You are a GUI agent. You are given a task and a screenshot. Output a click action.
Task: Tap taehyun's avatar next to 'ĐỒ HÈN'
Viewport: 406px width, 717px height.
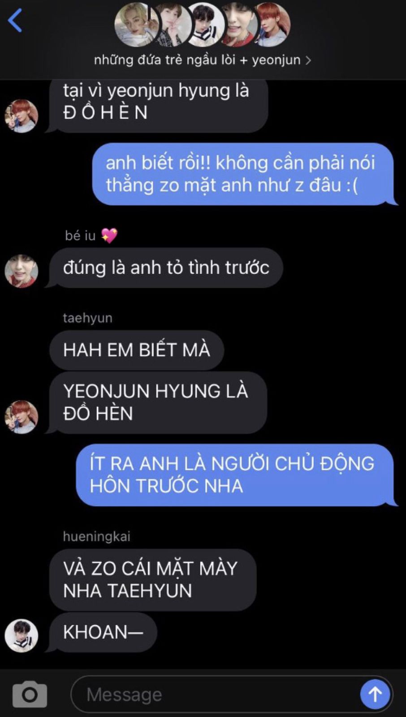[x=21, y=417]
